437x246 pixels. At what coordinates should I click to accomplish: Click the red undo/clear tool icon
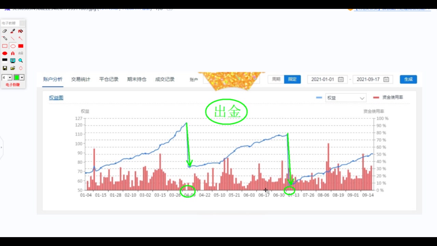20,31
